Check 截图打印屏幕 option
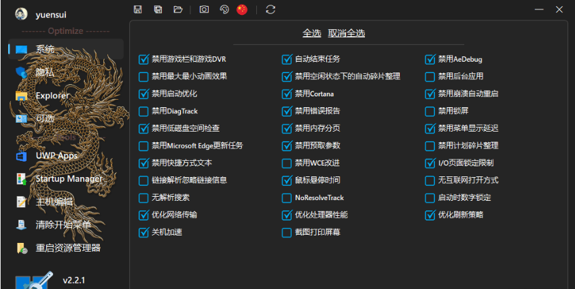 286,232
